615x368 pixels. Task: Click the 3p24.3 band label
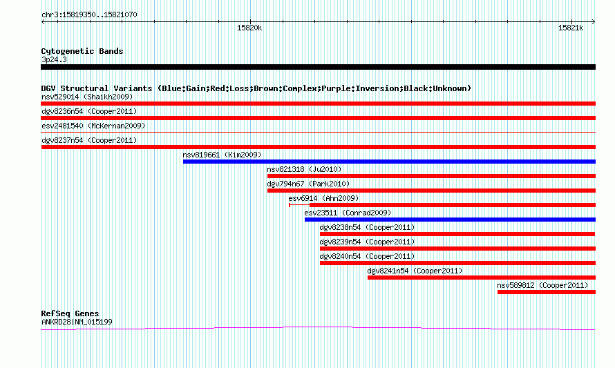point(54,59)
